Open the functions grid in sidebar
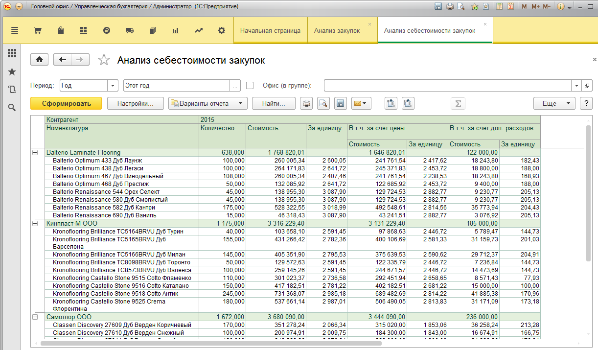This screenshot has height=350, width=598. [x=12, y=53]
